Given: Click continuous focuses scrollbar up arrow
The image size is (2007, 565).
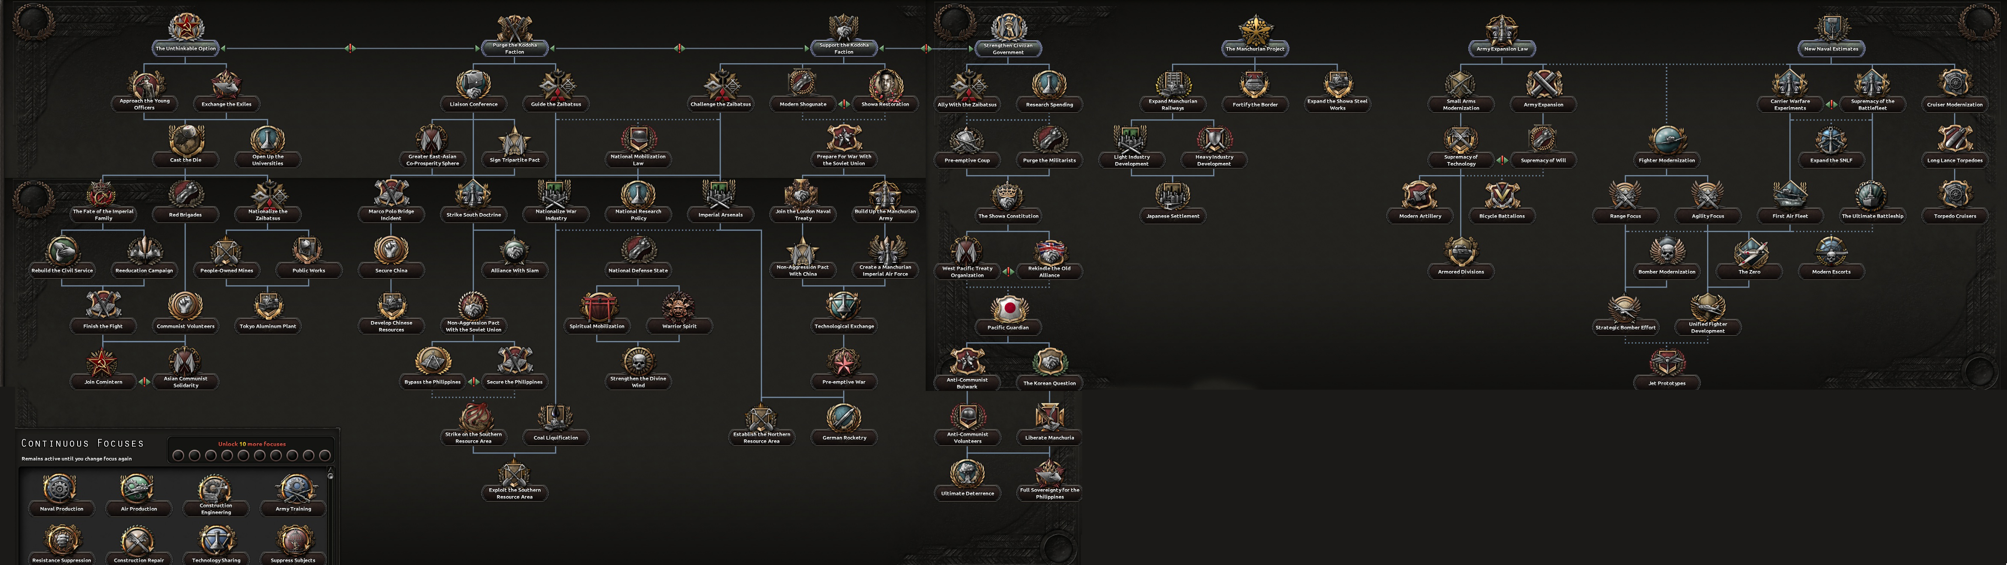Looking at the screenshot, I should coord(330,470).
